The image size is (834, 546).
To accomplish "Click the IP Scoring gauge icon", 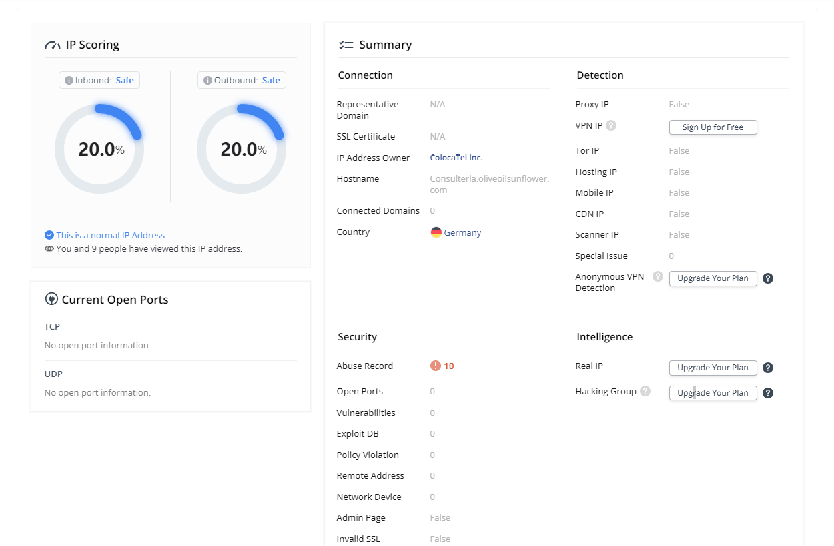I will coord(53,45).
